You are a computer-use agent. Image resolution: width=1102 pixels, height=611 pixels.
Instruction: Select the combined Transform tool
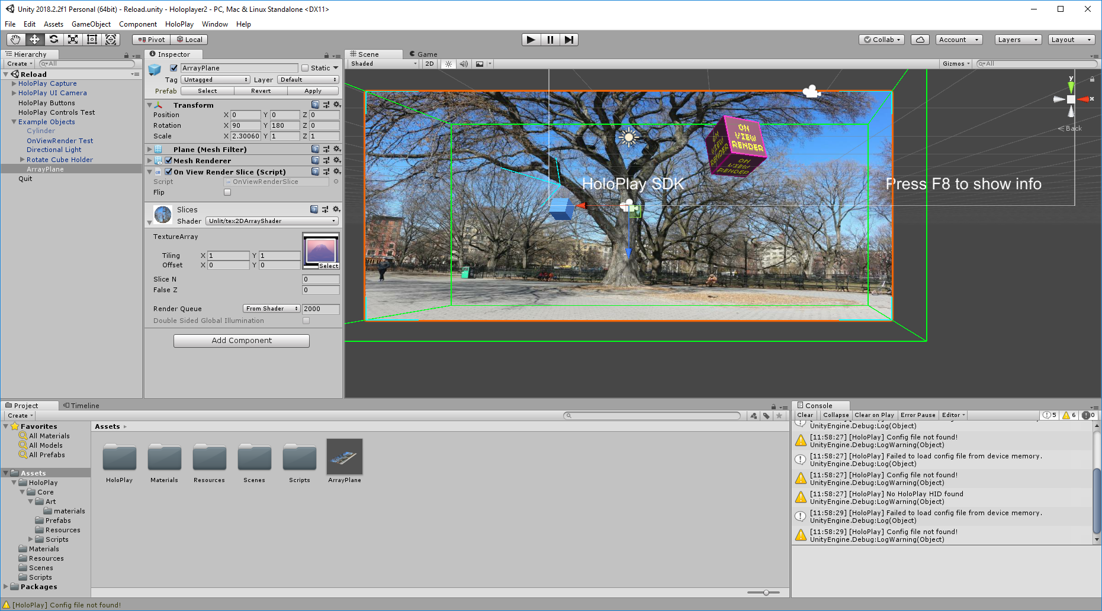(x=111, y=40)
